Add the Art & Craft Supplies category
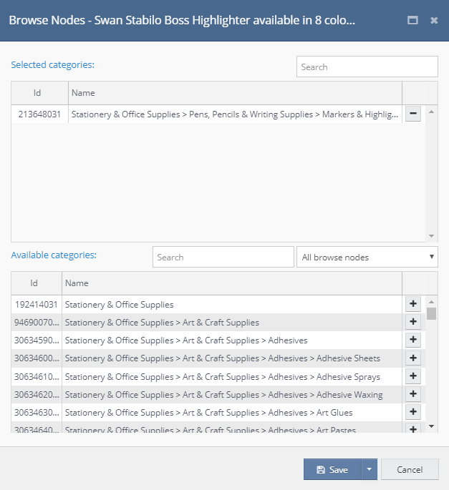The height and width of the screenshot is (490, 449). (412, 322)
